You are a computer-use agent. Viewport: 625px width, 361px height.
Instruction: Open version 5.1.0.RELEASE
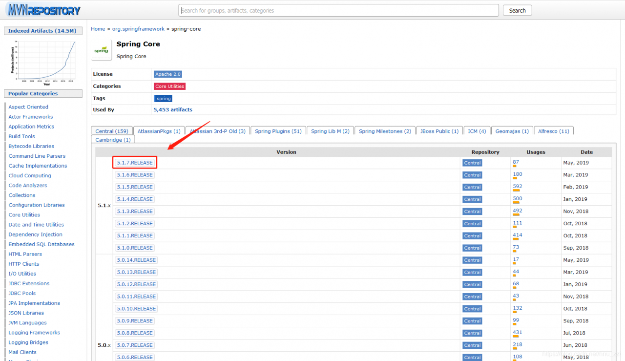pyautogui.click(x=135, y=248)
